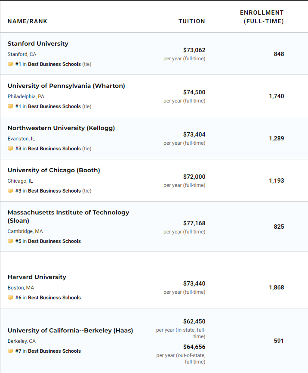The image size is (308, 373).
Task: Click the badge icon next to Wharton's ranking
Action: (x=10, y=106)
